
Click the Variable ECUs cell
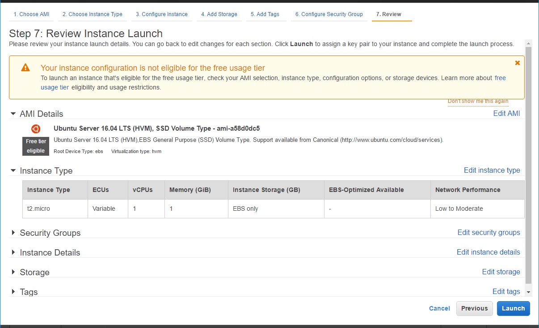pyautogui.click(x=108, y=209)
